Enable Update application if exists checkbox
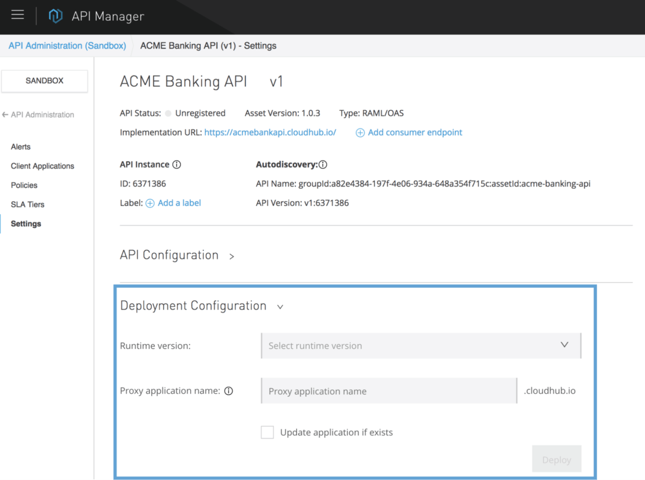 coord(267,432)
